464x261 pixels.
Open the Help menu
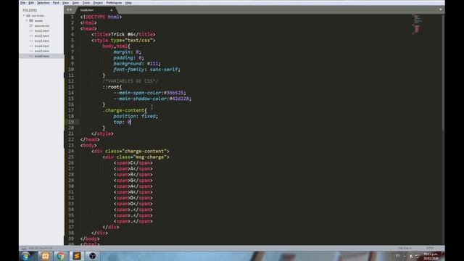pos(128,3)
